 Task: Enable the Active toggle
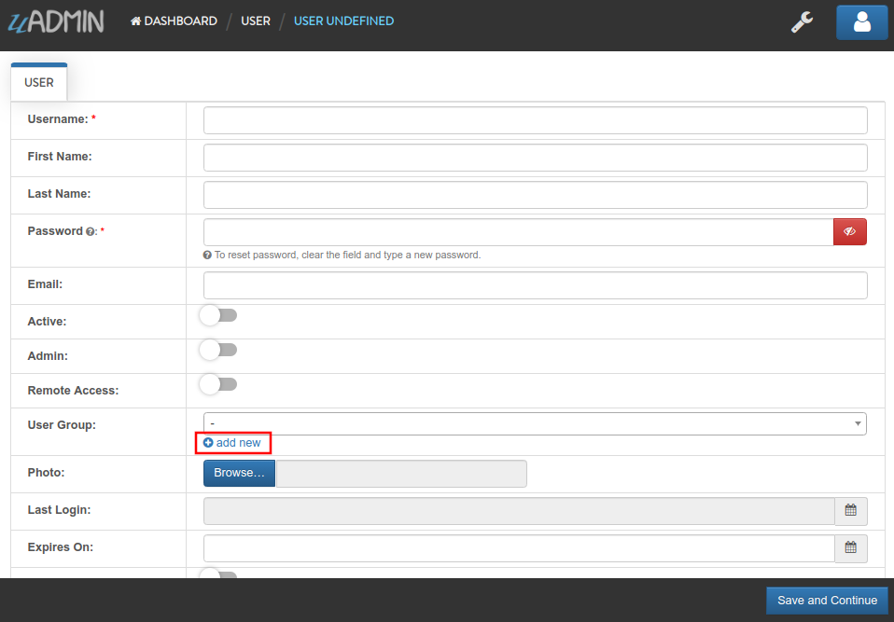click(217, 315)
